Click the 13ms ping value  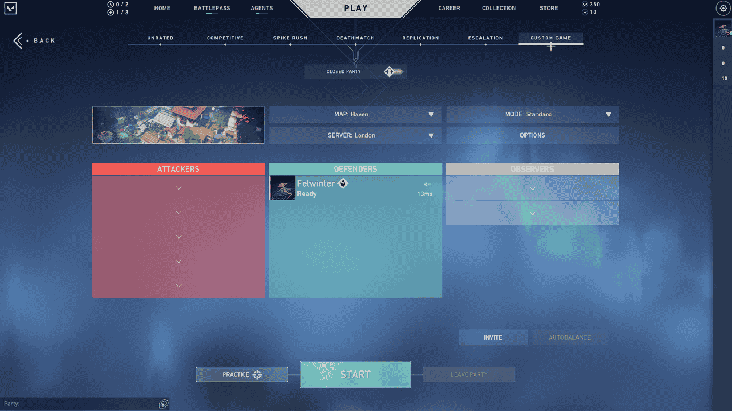[x=425, y=194]
